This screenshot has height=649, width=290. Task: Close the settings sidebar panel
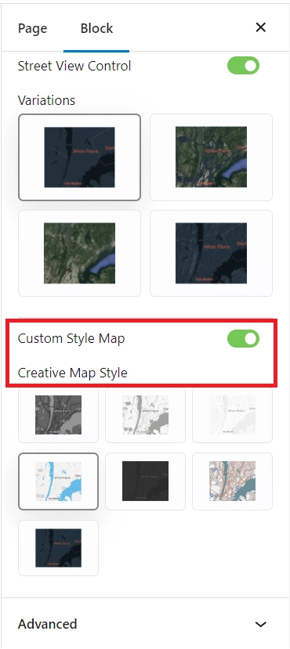[260, 27]
